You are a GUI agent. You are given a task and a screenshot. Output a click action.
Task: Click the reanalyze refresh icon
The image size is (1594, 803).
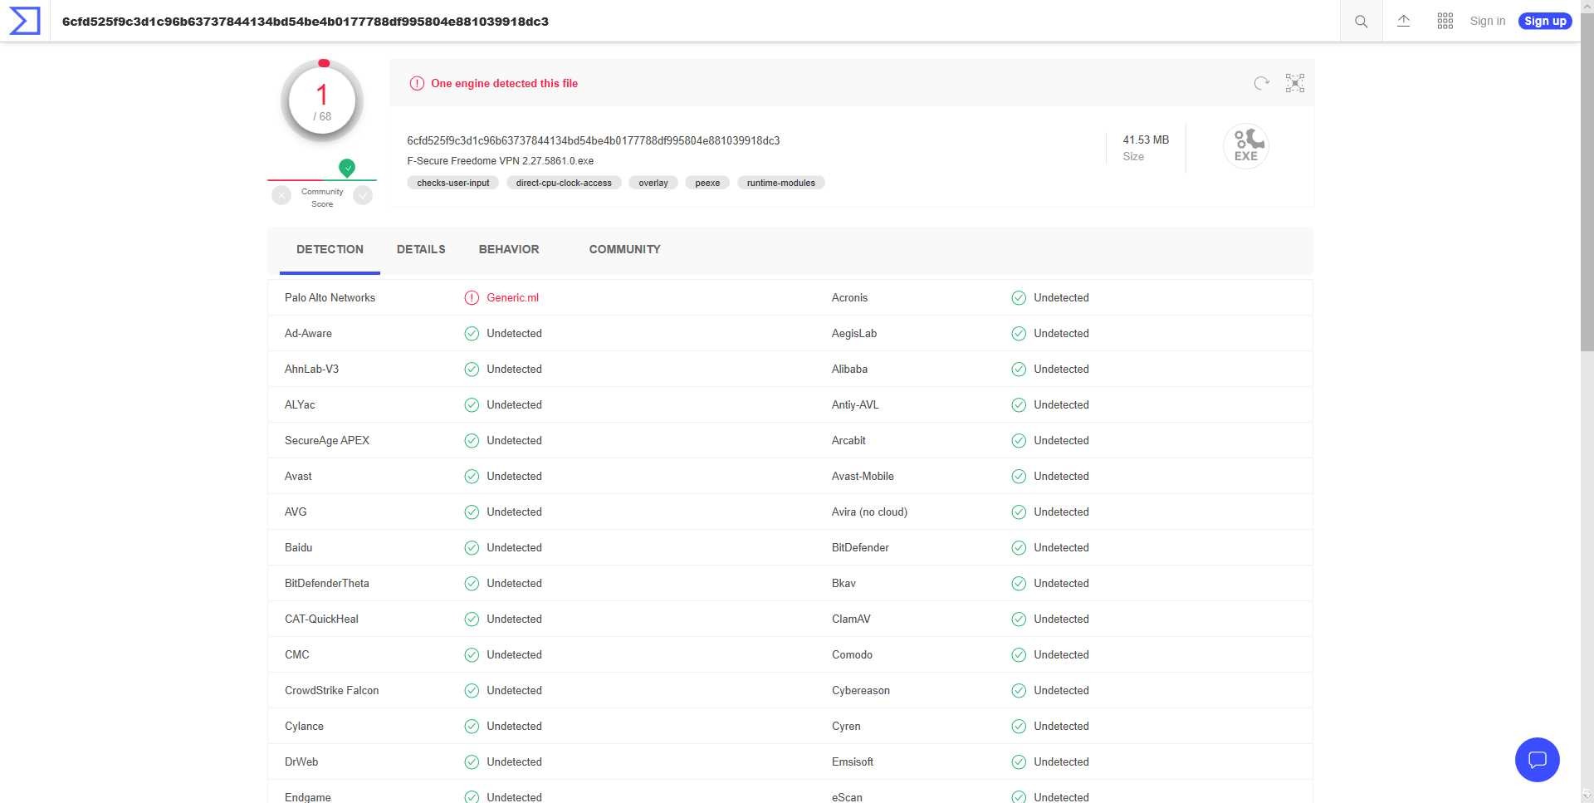1261,83
